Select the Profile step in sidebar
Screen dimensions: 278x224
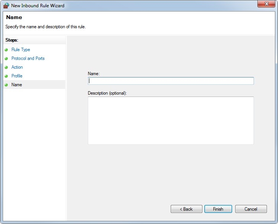(17, 76)
